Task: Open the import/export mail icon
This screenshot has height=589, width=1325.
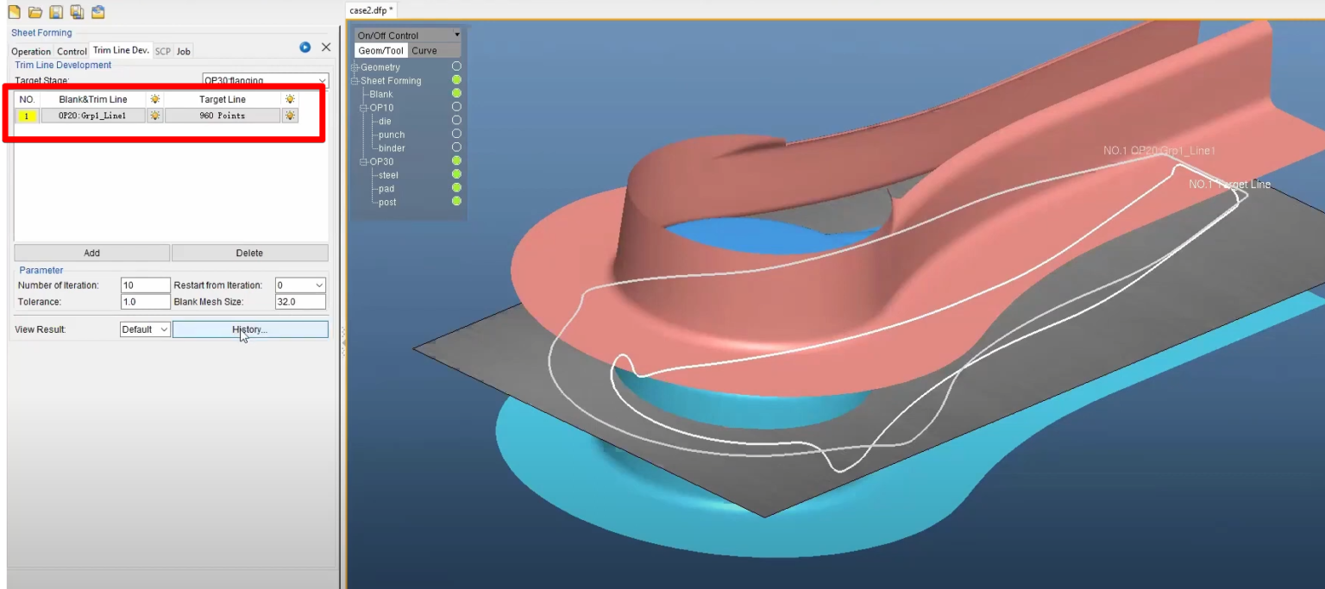Action: click(98, 12)
